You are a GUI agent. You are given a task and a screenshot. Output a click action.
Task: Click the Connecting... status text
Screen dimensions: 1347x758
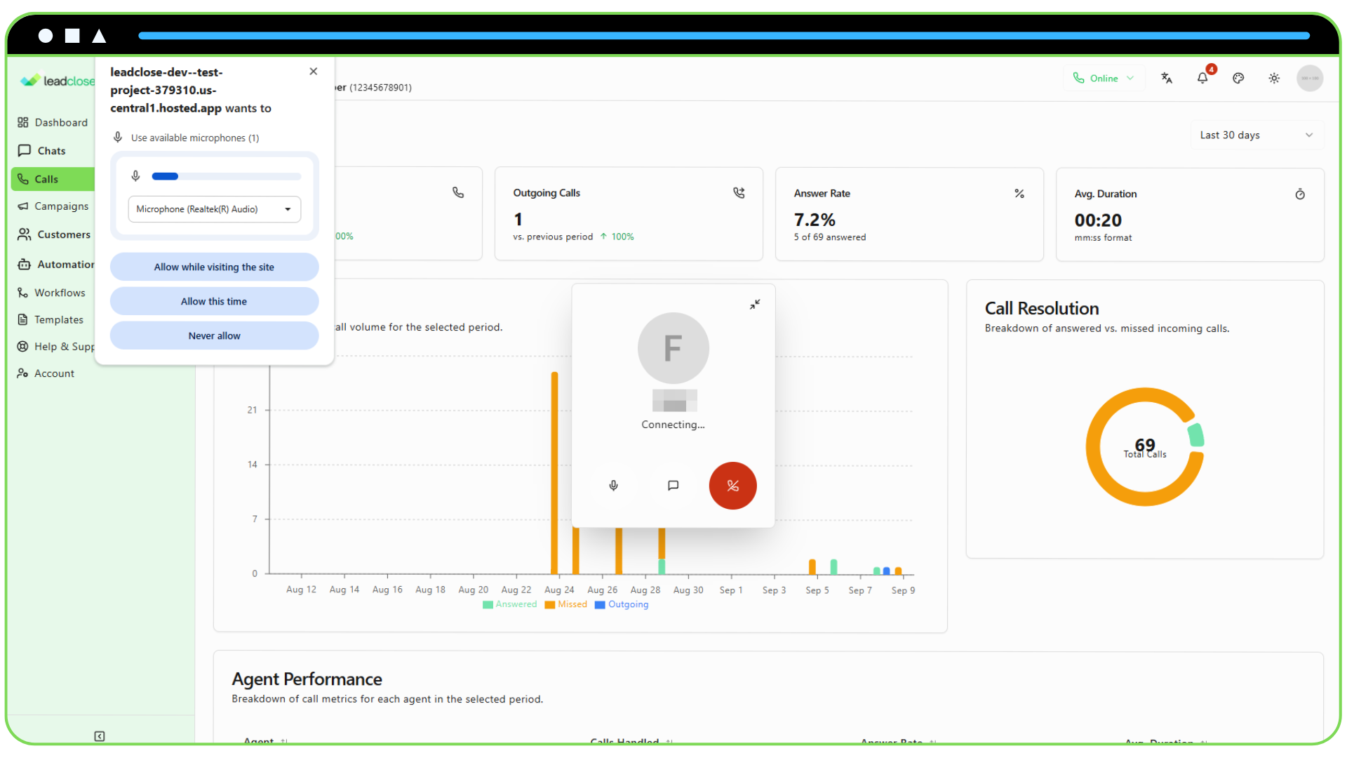[673, 425]
